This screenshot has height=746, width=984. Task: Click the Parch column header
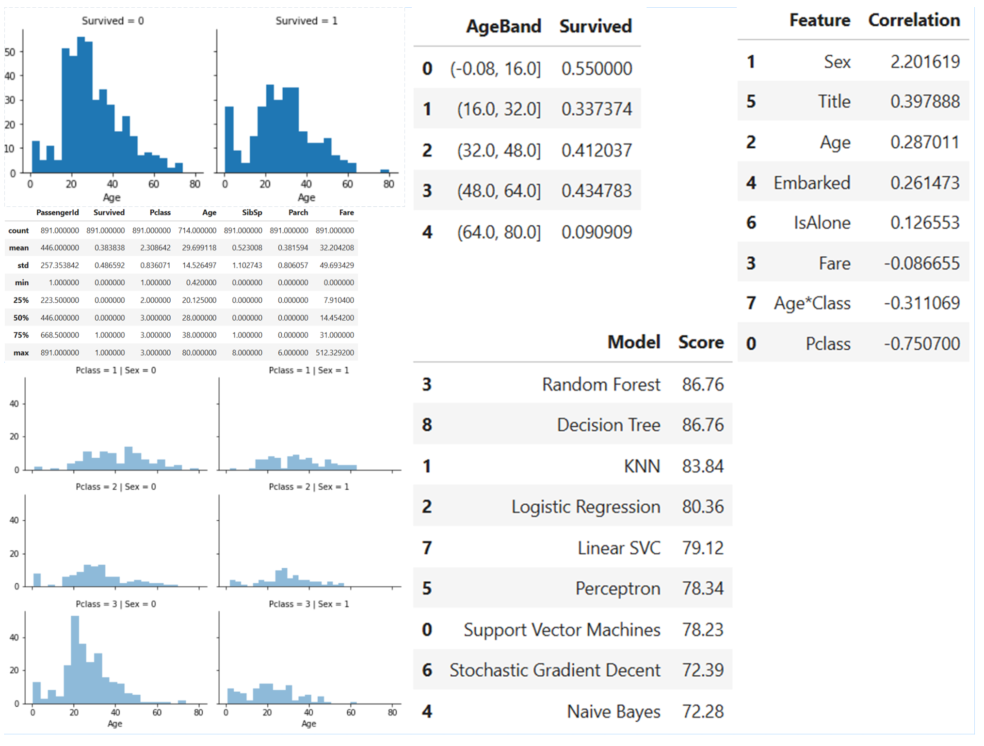(298, 212)
